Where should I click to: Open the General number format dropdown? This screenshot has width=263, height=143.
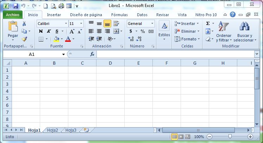point(152,24)
